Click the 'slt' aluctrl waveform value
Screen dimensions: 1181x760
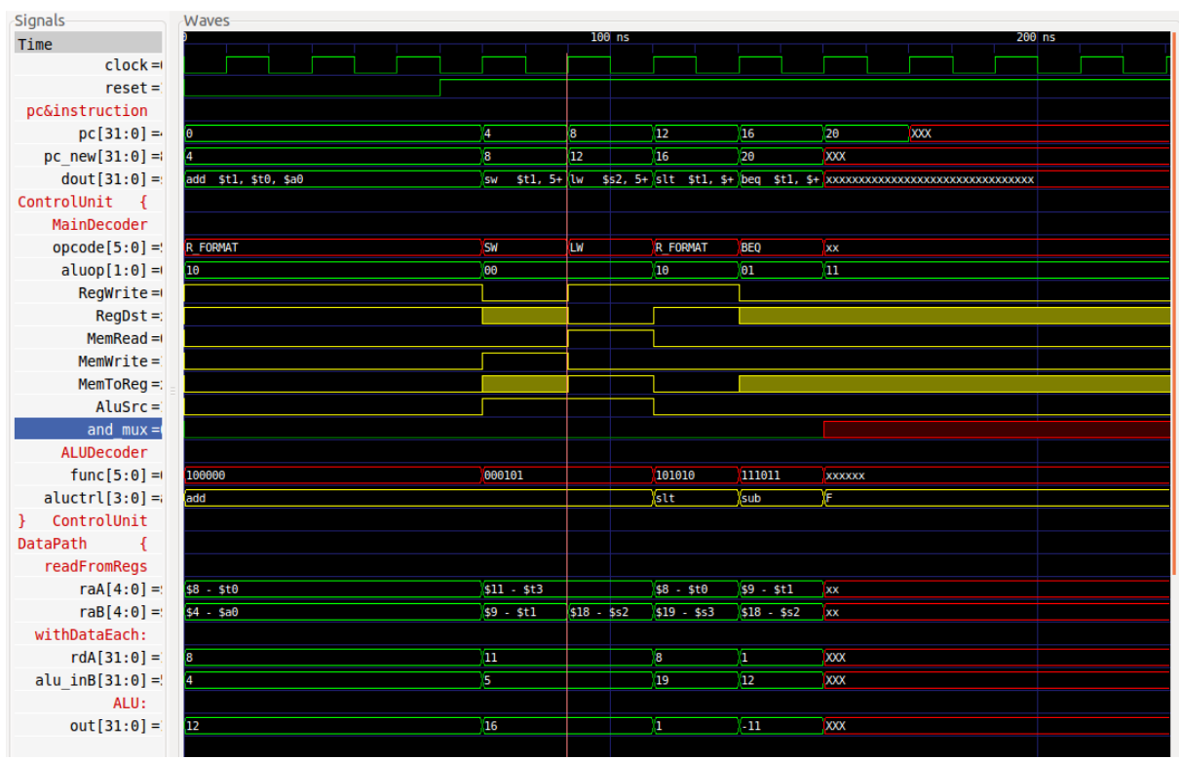click(666, 498)
